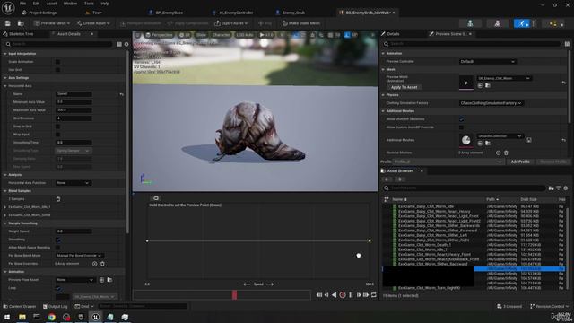Toggle Allow Custom AnimBP Override checkbox
Image resolution: width=574 pixels, height=323 pixels.
click(x=461, y=127)
